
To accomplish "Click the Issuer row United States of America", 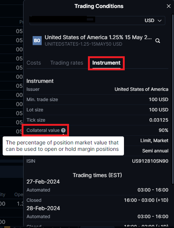I will pos(97,89).
